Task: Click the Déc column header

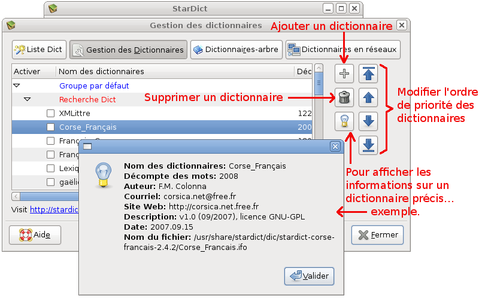Action: click(x=304, y=71)
